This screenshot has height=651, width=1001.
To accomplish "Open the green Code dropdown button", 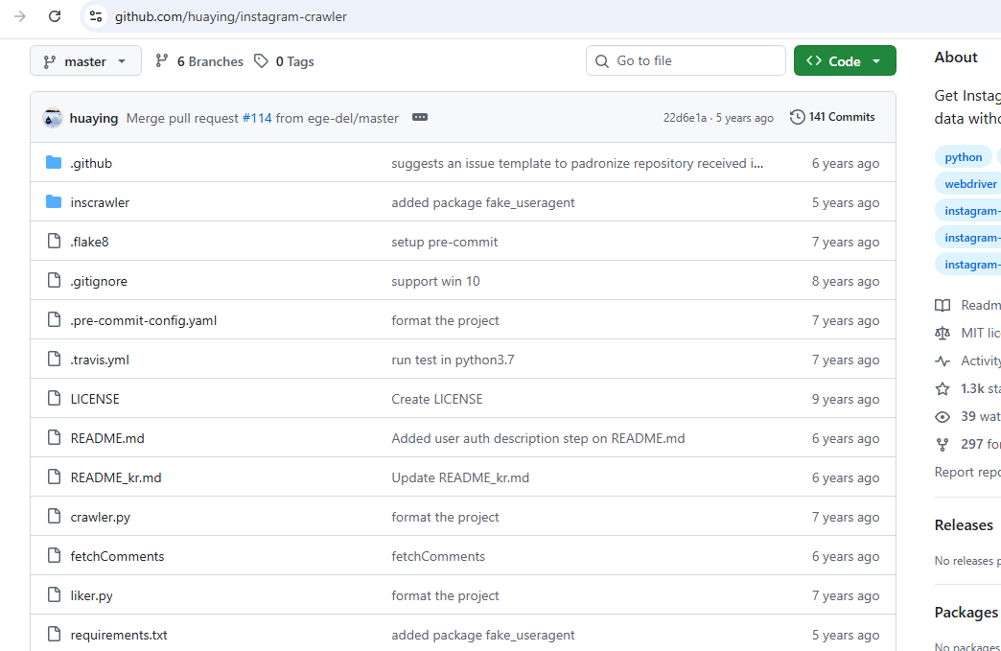I will pos(845,60).
